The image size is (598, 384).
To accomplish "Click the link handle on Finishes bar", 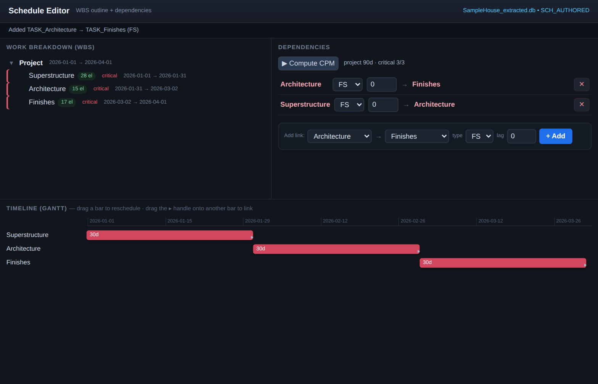I will (585, 265).
